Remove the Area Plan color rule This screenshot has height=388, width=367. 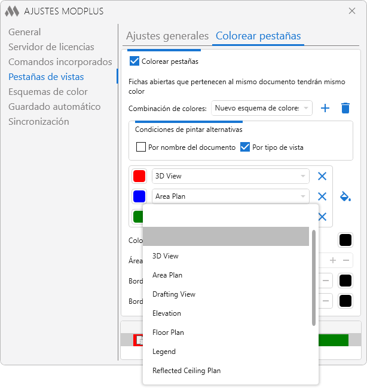click(x=322, y=196)
